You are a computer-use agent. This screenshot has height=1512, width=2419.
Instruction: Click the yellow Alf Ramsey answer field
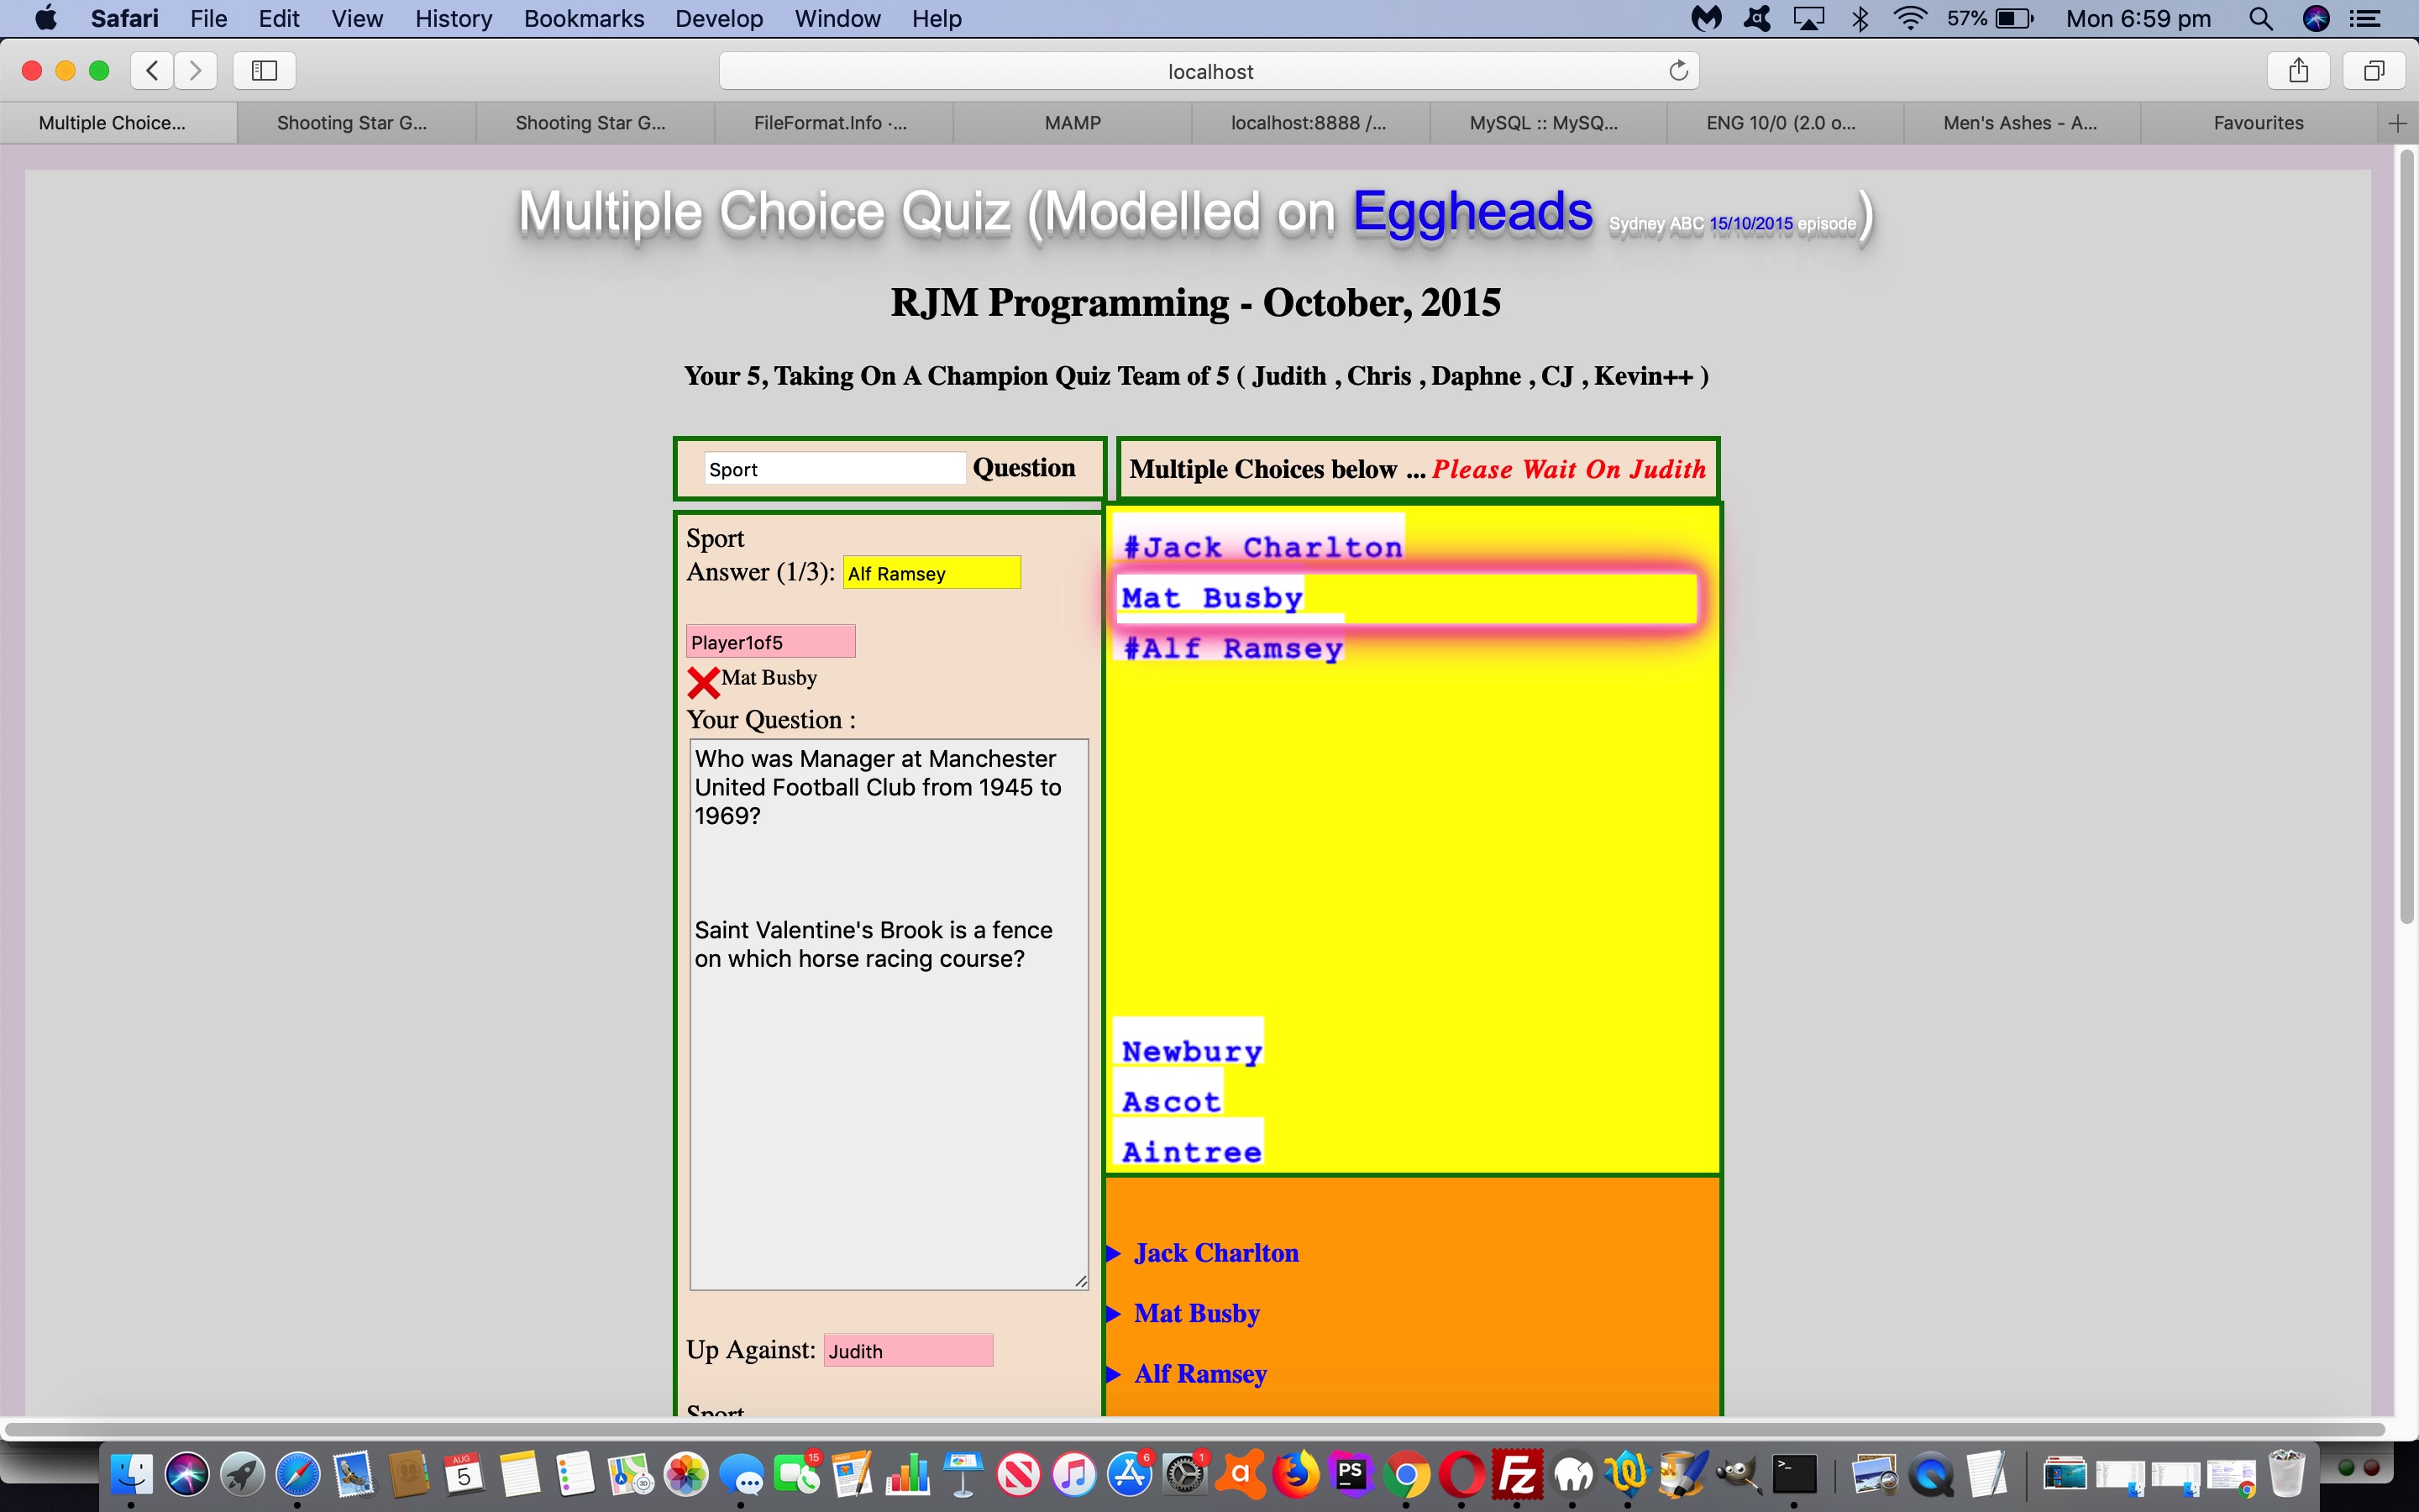click(x=931, y=573)
